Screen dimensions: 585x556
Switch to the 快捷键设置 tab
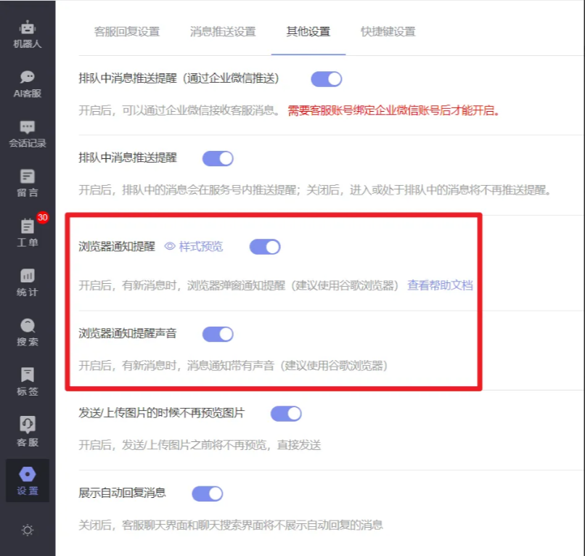[388, 32]
